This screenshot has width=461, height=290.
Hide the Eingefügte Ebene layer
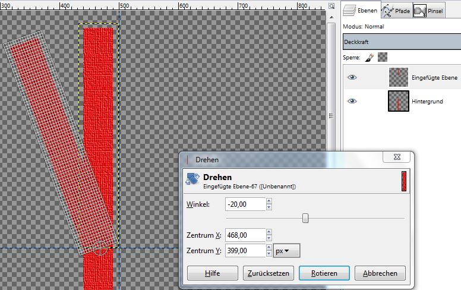click(352, 77)
